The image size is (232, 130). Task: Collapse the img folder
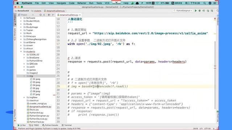(24, 76)
